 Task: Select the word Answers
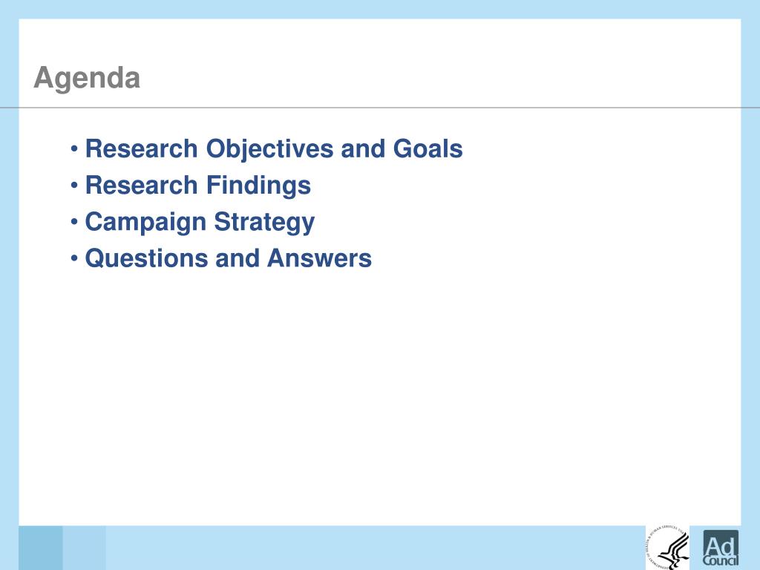coord(319,258)
